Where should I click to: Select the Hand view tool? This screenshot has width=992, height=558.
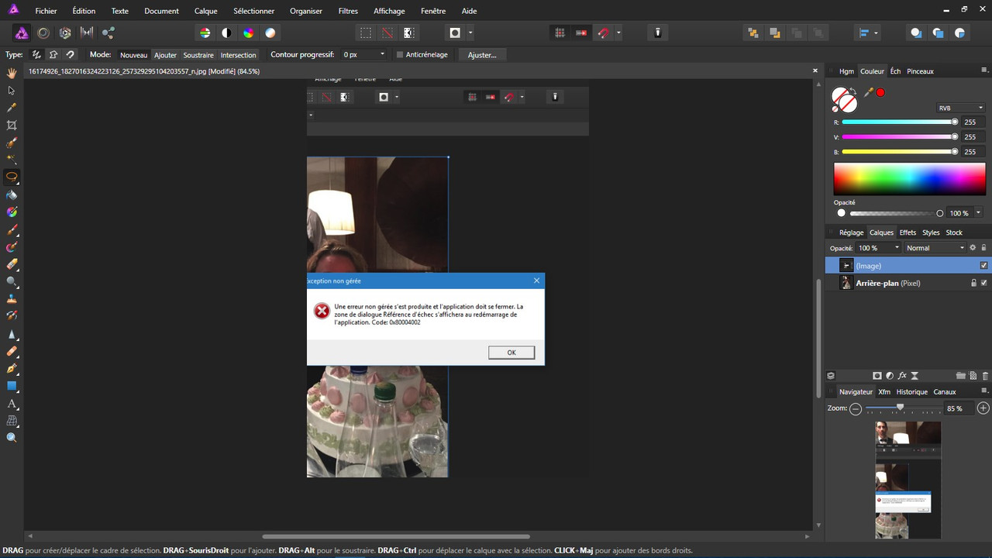coord(12,73)
